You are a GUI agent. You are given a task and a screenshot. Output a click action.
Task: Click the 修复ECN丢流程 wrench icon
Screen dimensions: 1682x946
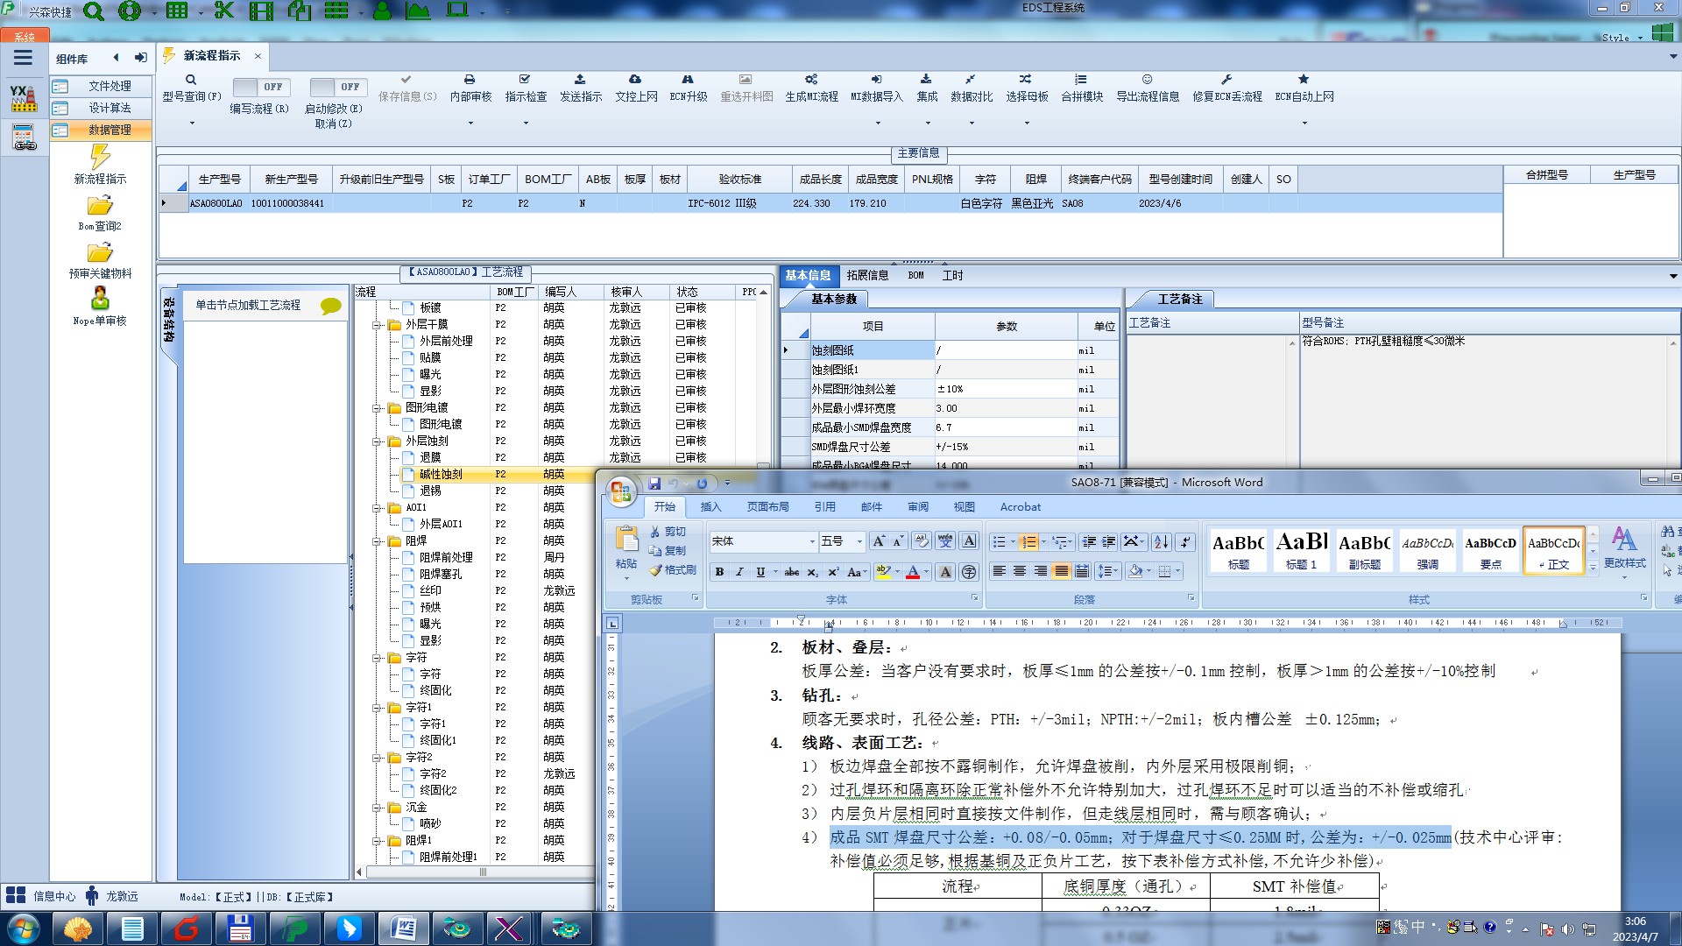pos(1226,80)
